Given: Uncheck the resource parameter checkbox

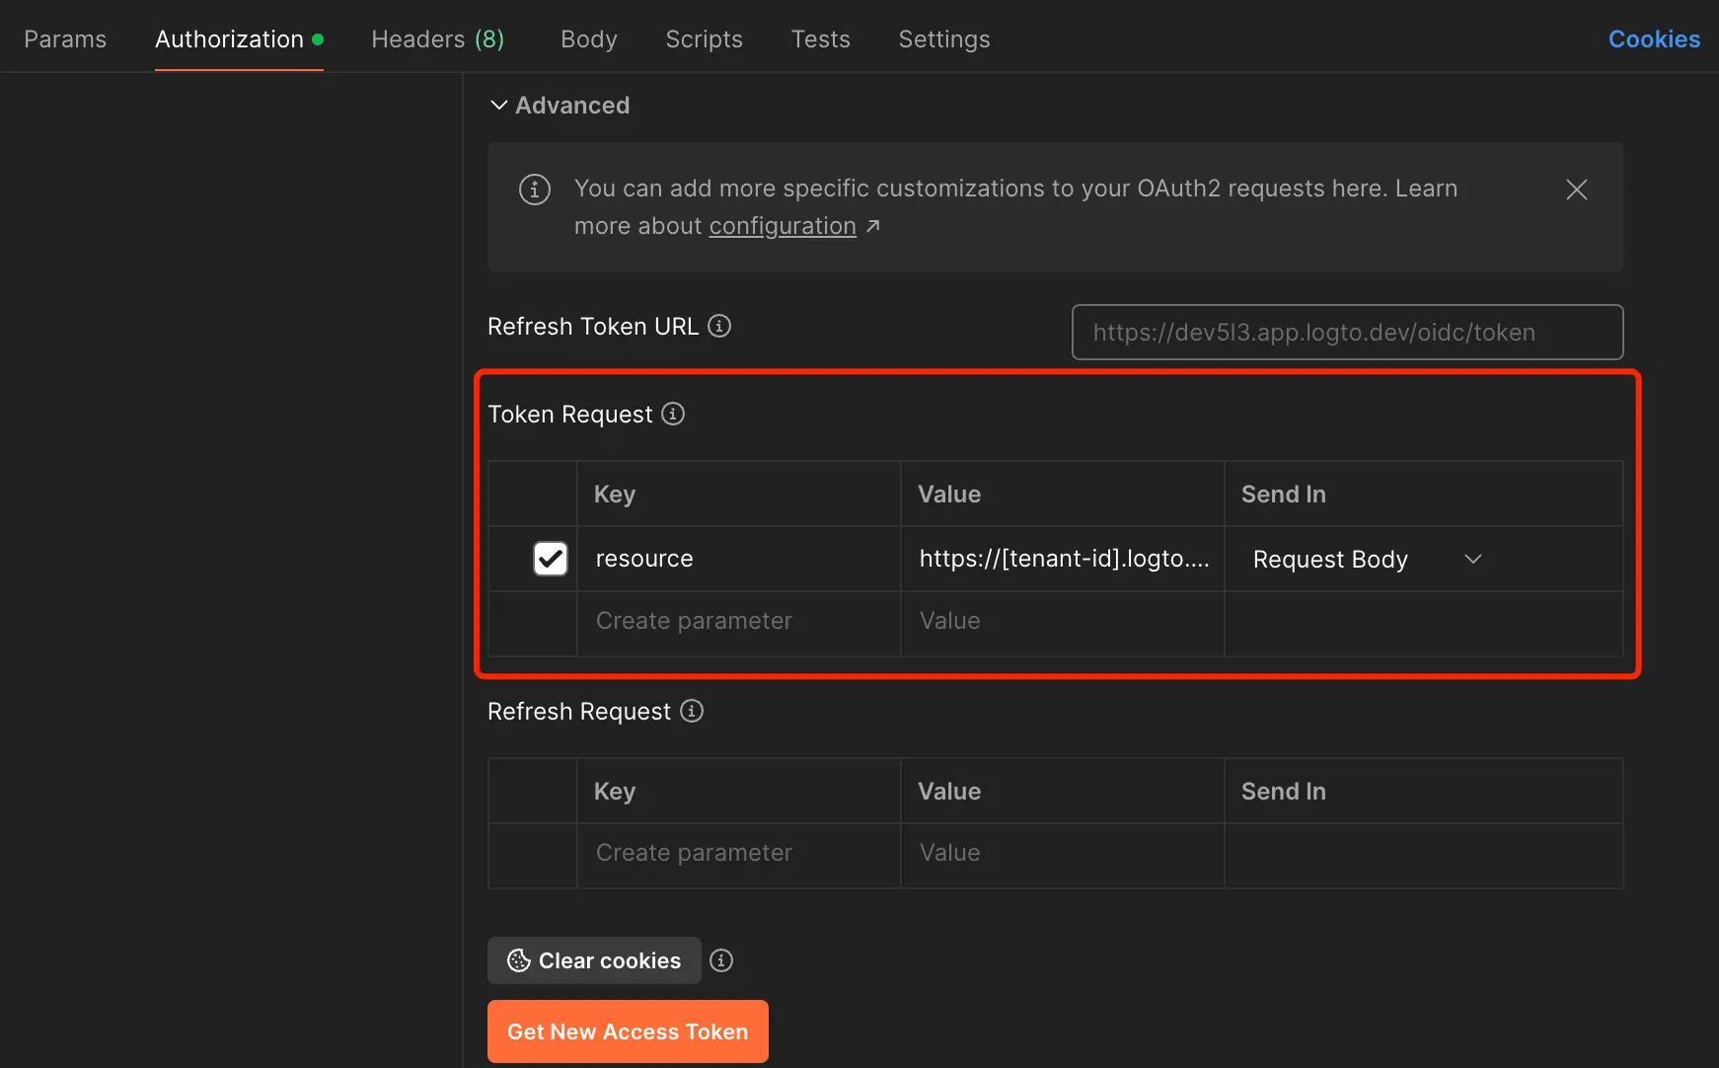Looking at the screenshot, I should click(x=550, y=559).
